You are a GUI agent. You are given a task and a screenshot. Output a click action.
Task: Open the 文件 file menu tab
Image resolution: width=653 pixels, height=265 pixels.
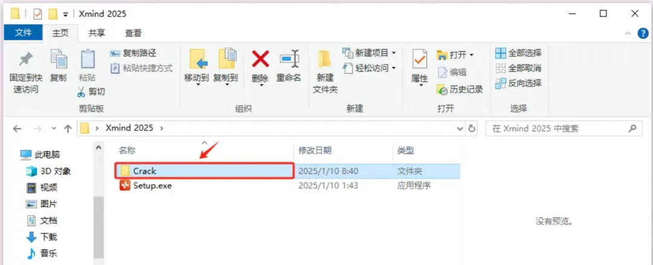click(x=24, y=33)
